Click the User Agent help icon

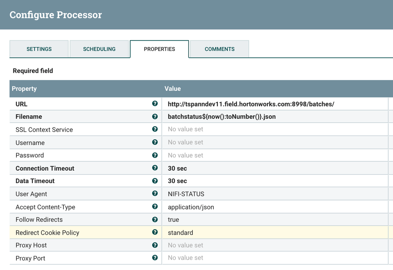coord(155,194)
